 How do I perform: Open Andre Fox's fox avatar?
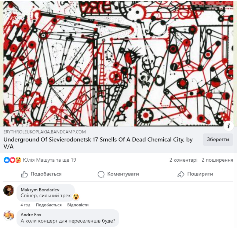[9, 215]
